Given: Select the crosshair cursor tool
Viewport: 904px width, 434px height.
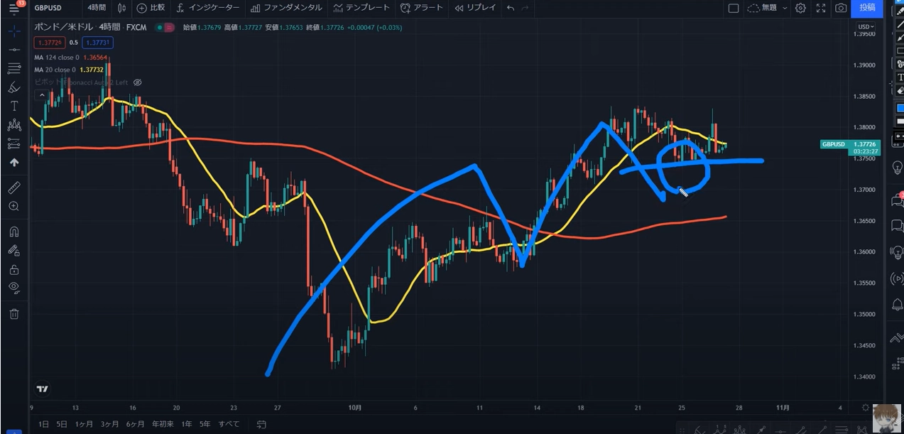Looking at the screenshot, I should (x=13, y=31).
